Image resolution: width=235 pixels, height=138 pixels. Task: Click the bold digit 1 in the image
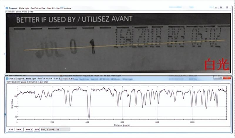(92, 46)
